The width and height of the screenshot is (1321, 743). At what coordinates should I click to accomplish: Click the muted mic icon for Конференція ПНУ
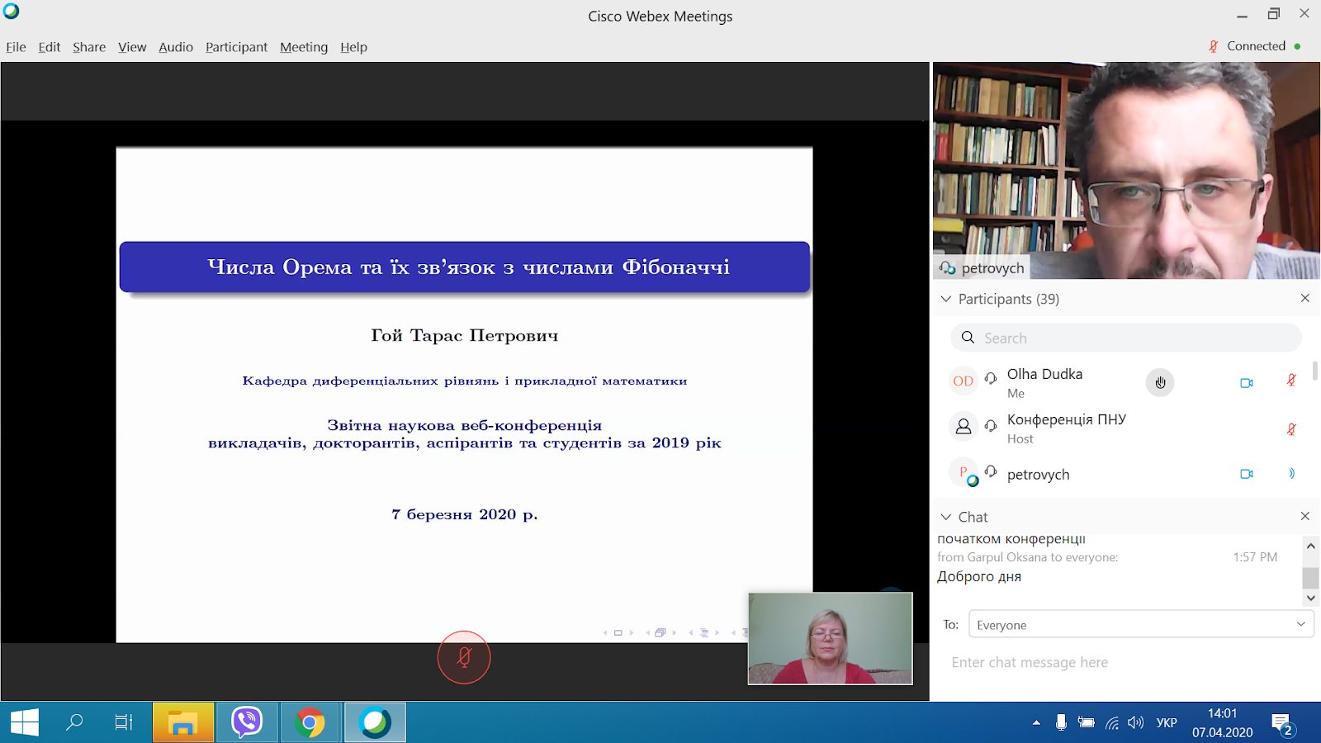(1292, 429)
